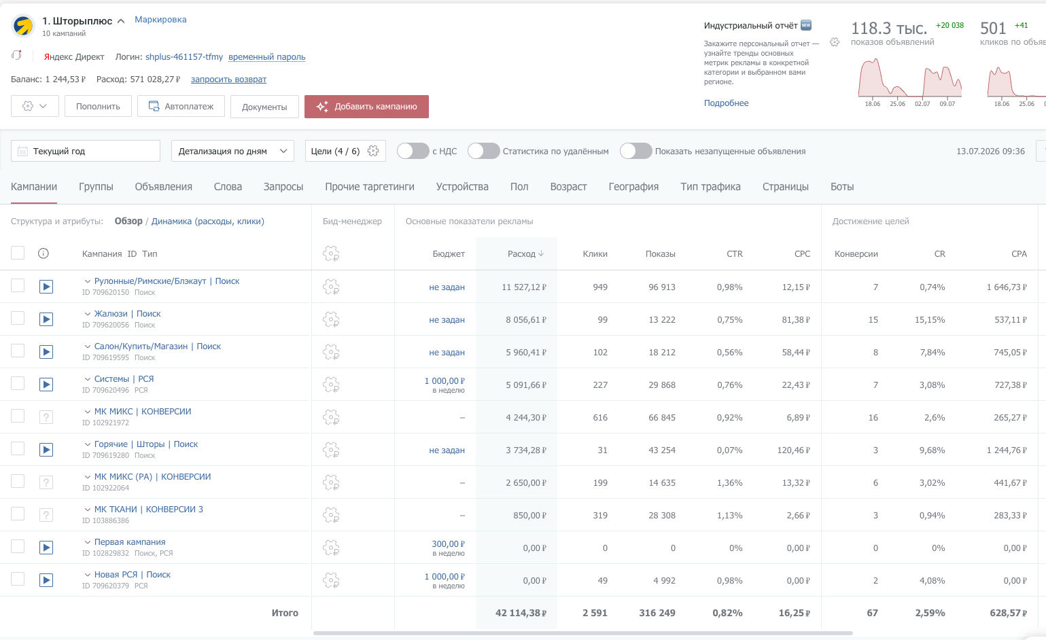Open Детализация по дням dropdown
Image resolution: width=1046 pixels, height=640 pixels.
pos(232,151)
